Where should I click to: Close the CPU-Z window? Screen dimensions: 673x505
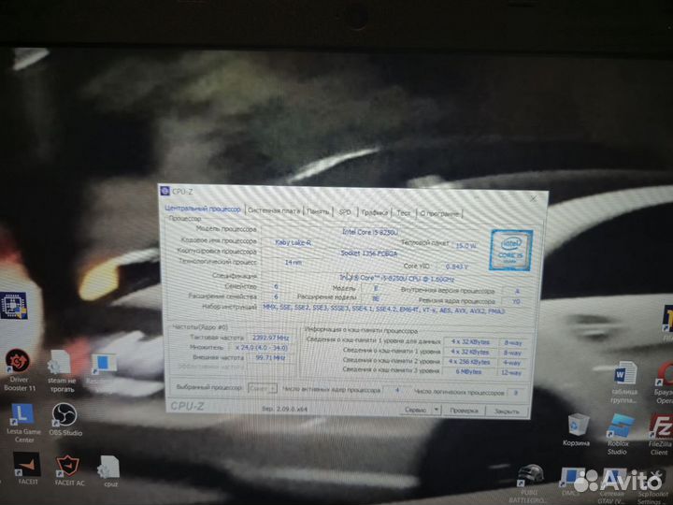click(x=533, y=198)
